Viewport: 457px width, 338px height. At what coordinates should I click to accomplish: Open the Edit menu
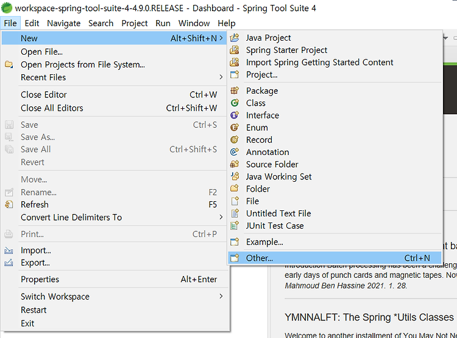[32, 23]
